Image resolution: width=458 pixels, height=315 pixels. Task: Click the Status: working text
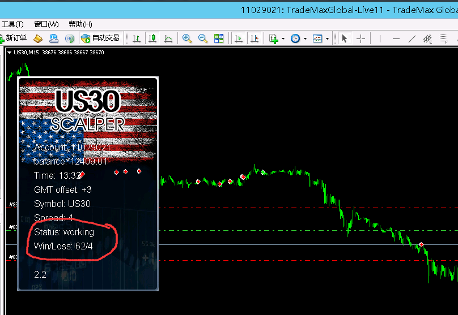click(x=64, y=232)
